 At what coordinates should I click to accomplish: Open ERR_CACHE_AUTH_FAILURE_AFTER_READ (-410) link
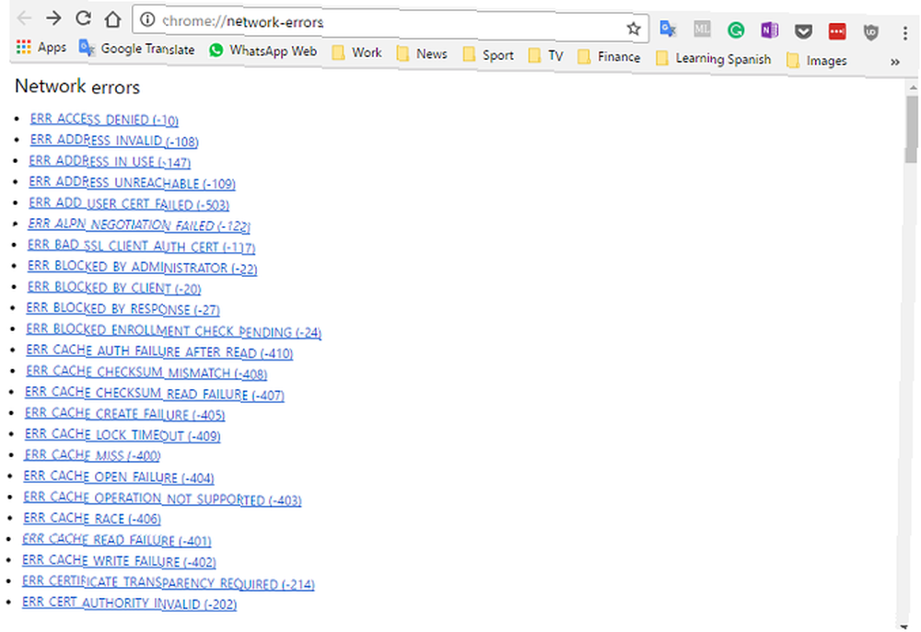pos(159,351)
